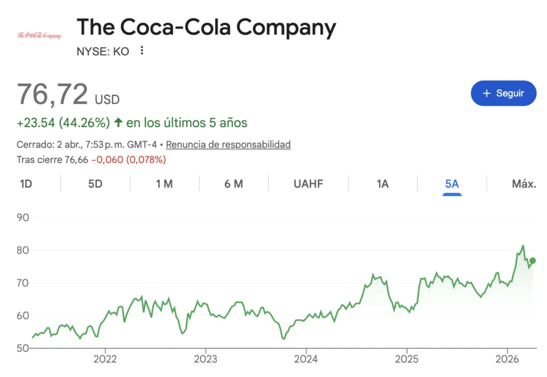Click the NYSE: KO ticker label
The height and width of the screenshot is (377, 547).
click(103, 51)
